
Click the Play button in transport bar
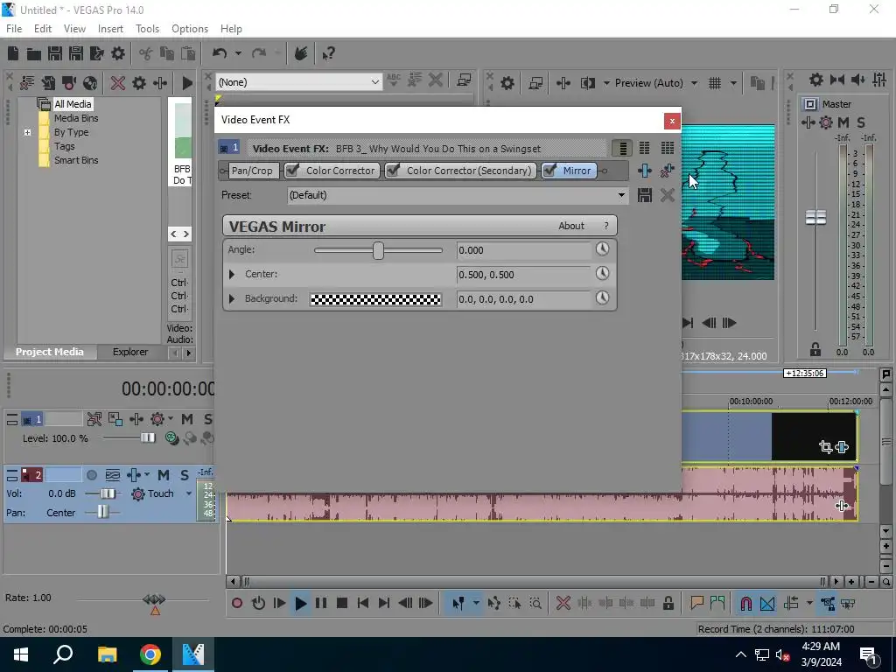click(301, 603)
